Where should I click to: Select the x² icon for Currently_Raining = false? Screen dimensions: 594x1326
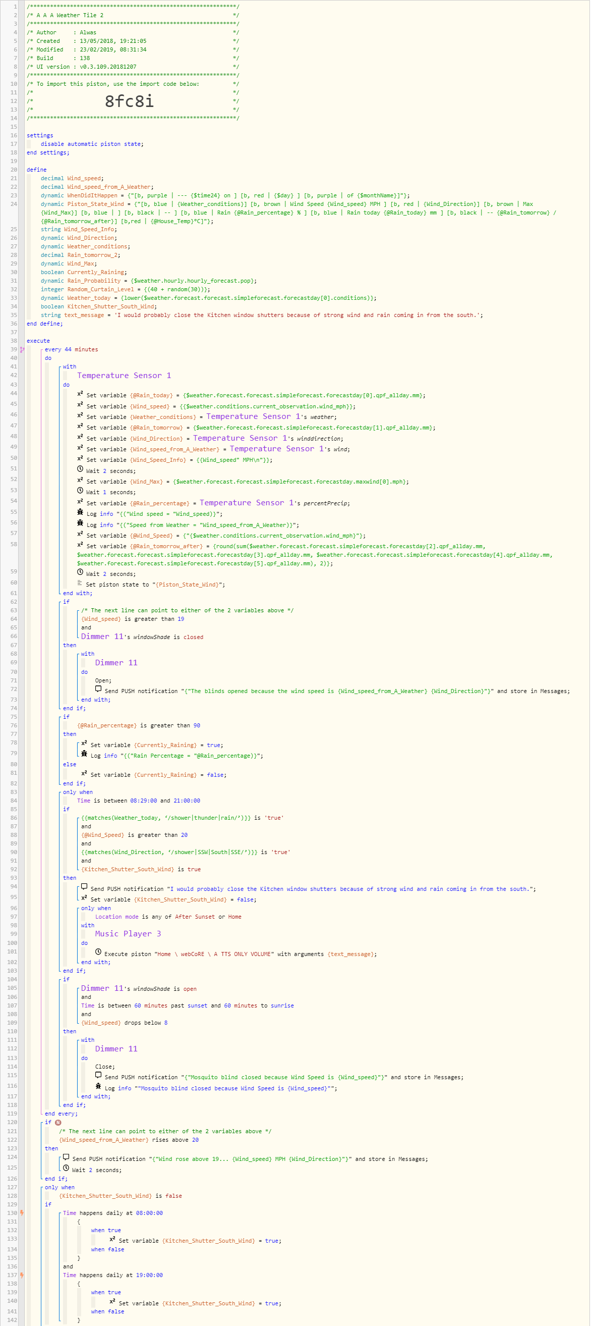[84, 774]
